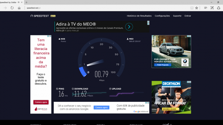Add page to favorites star icon

(x=197, y=8)
